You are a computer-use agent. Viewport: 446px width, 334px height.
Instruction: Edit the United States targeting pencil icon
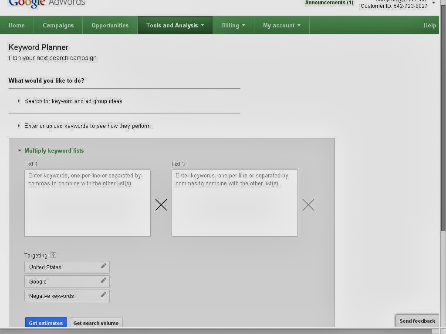point(104,266)
